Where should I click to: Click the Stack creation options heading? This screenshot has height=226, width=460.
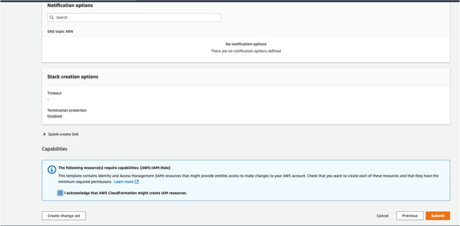73,76
